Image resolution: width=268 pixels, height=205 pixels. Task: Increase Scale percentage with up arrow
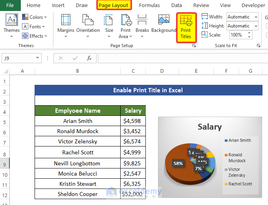(x=249, y=33)
